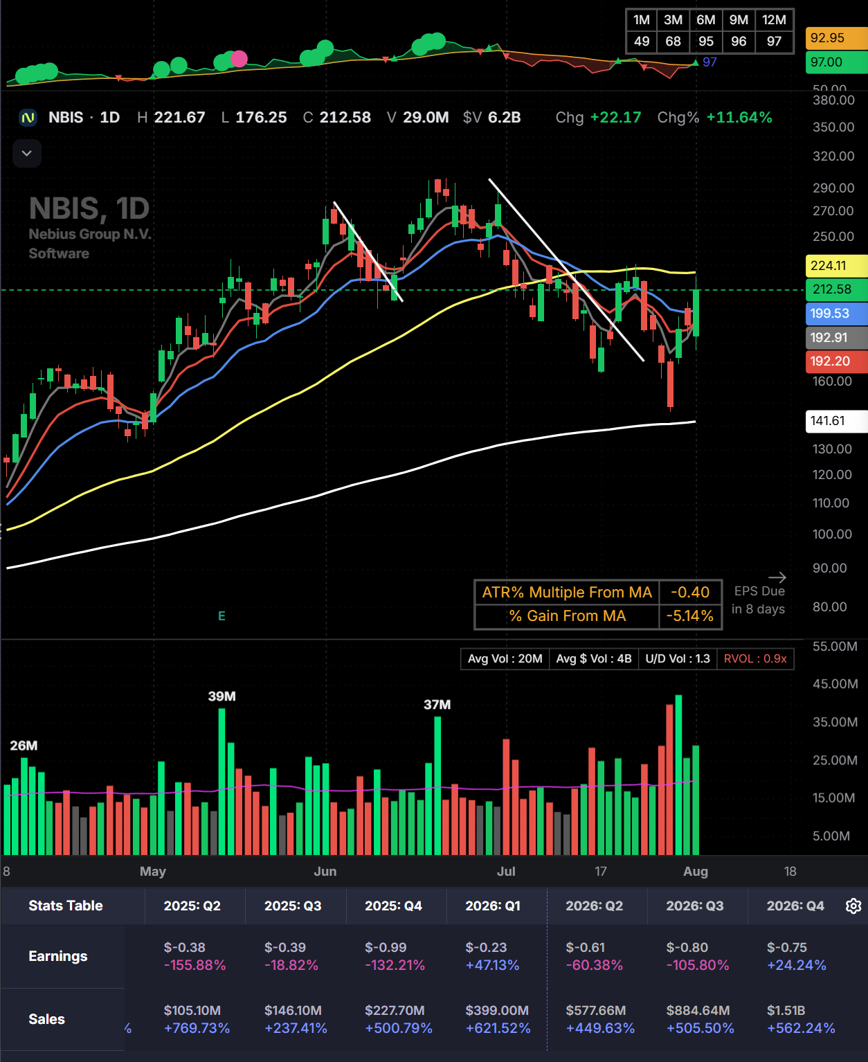Click the earnings 'E' marker on chart
Viewport: 868px width, 1062px height.
point(221,615)
